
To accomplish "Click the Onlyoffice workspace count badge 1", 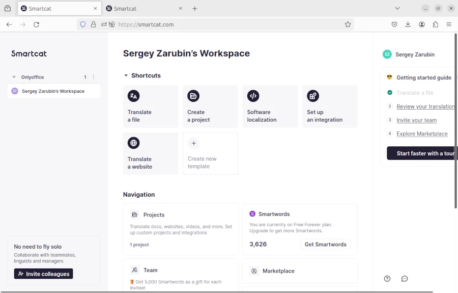I will tap(85, 77).
